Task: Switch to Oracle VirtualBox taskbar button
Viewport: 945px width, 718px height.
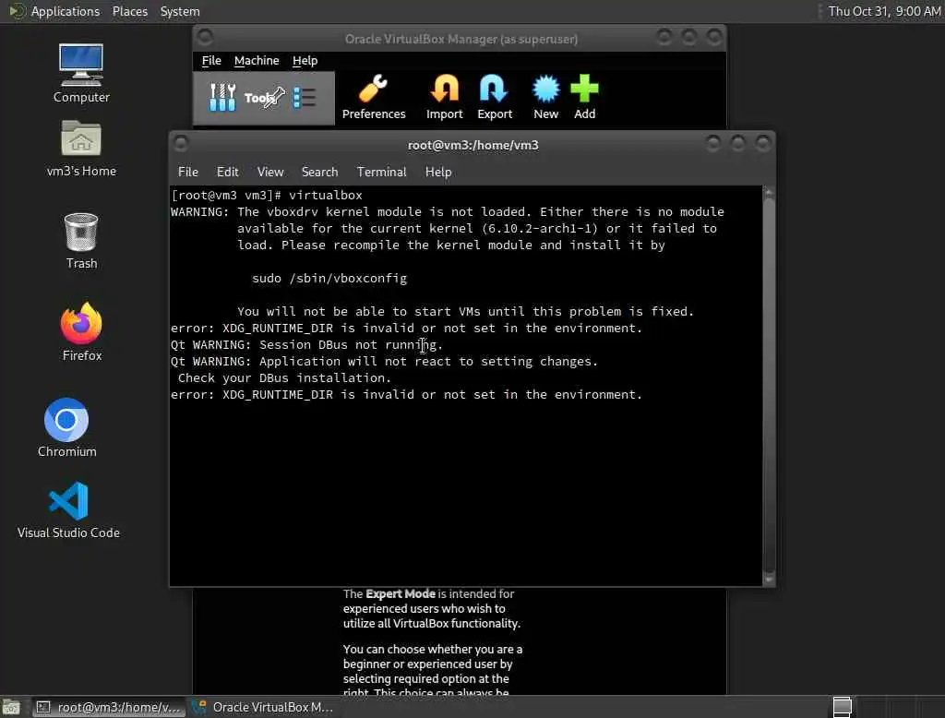Action: [x=263, y=707]
